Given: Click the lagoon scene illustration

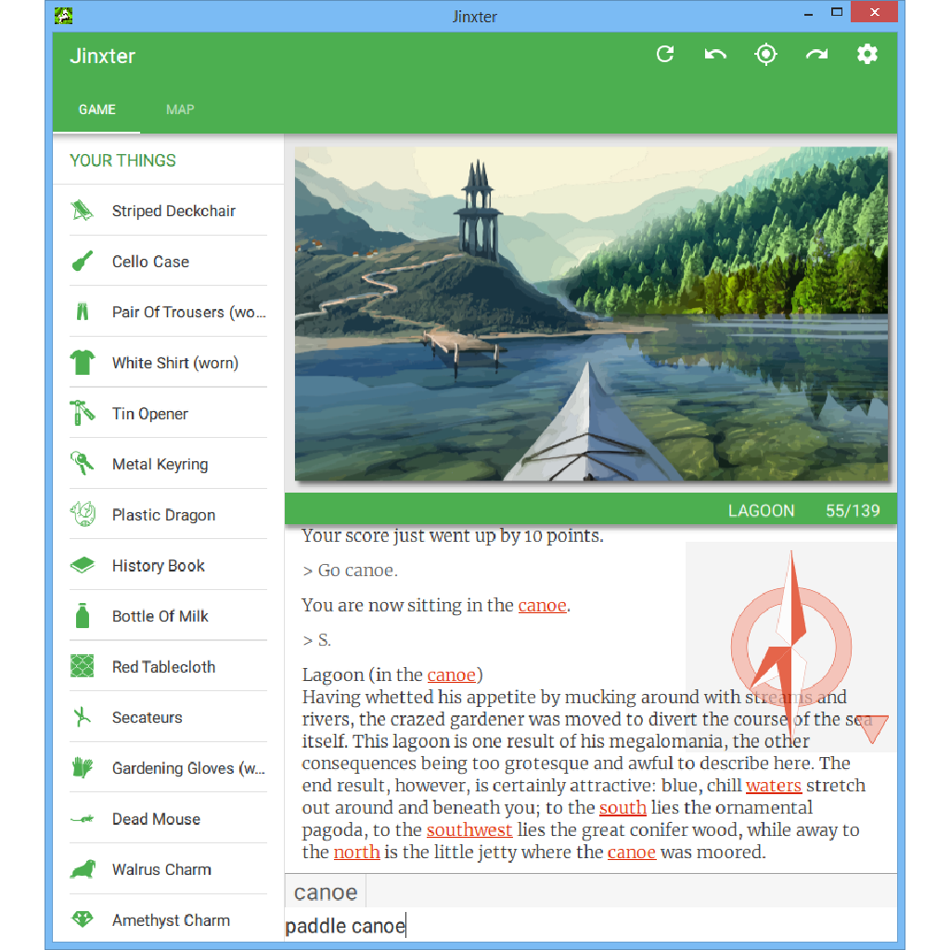Looking at the screenshot, I should point(591,314).
